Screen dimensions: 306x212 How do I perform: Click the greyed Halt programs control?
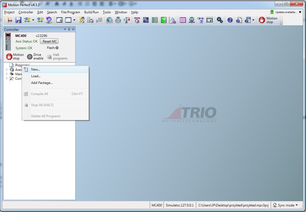point(57,57)
